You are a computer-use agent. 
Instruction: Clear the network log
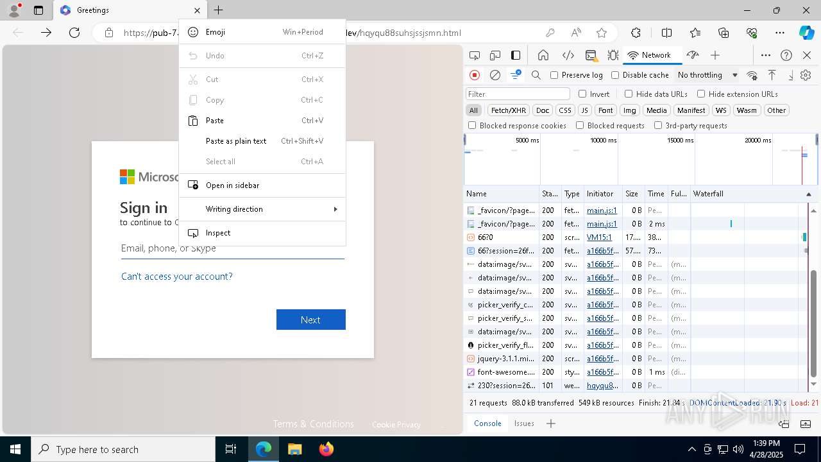[495, 75]
